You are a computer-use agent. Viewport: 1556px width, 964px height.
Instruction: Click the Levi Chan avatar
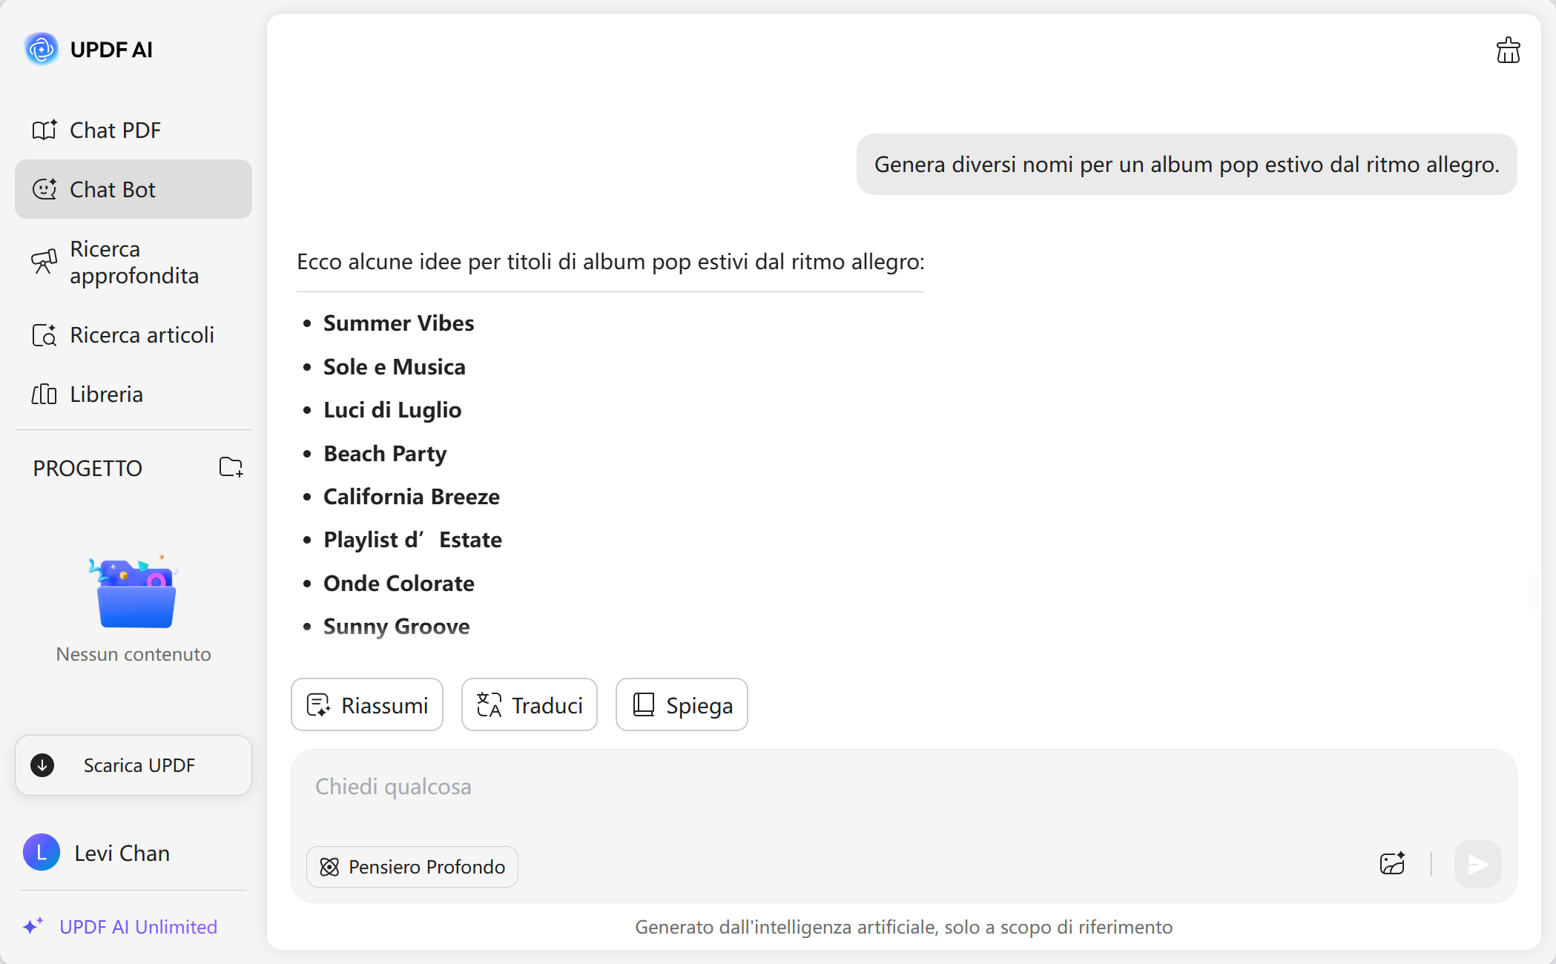point(42,853)
